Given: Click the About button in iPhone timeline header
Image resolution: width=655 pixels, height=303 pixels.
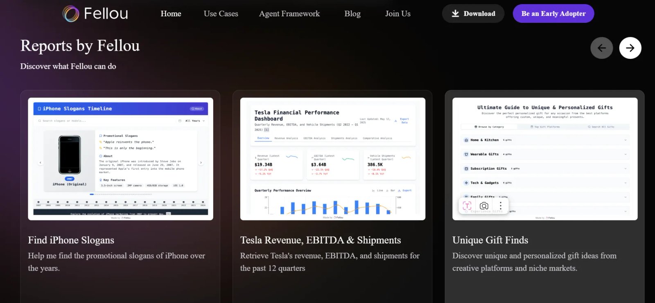Looking at the screenshot, I should (197, 109).
